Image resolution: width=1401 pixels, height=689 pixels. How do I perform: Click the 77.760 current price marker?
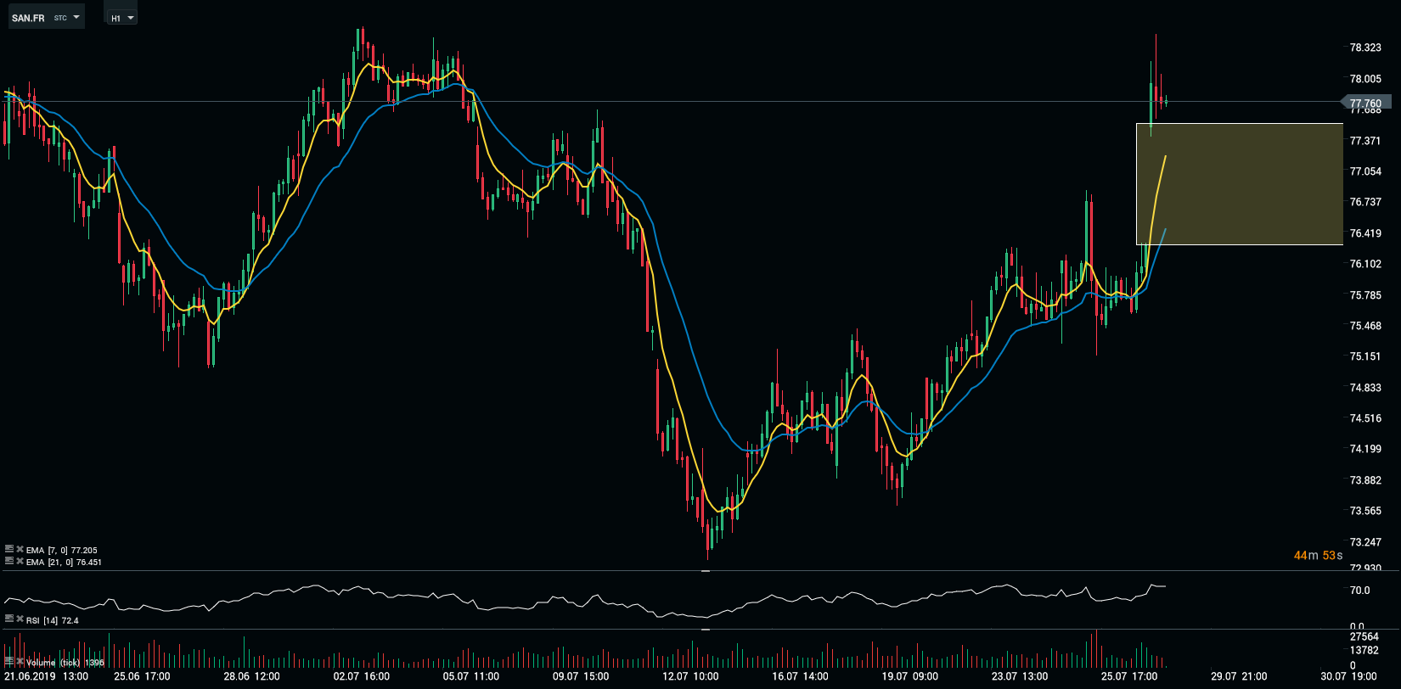pyautogui.click(x=1364, y=104)
